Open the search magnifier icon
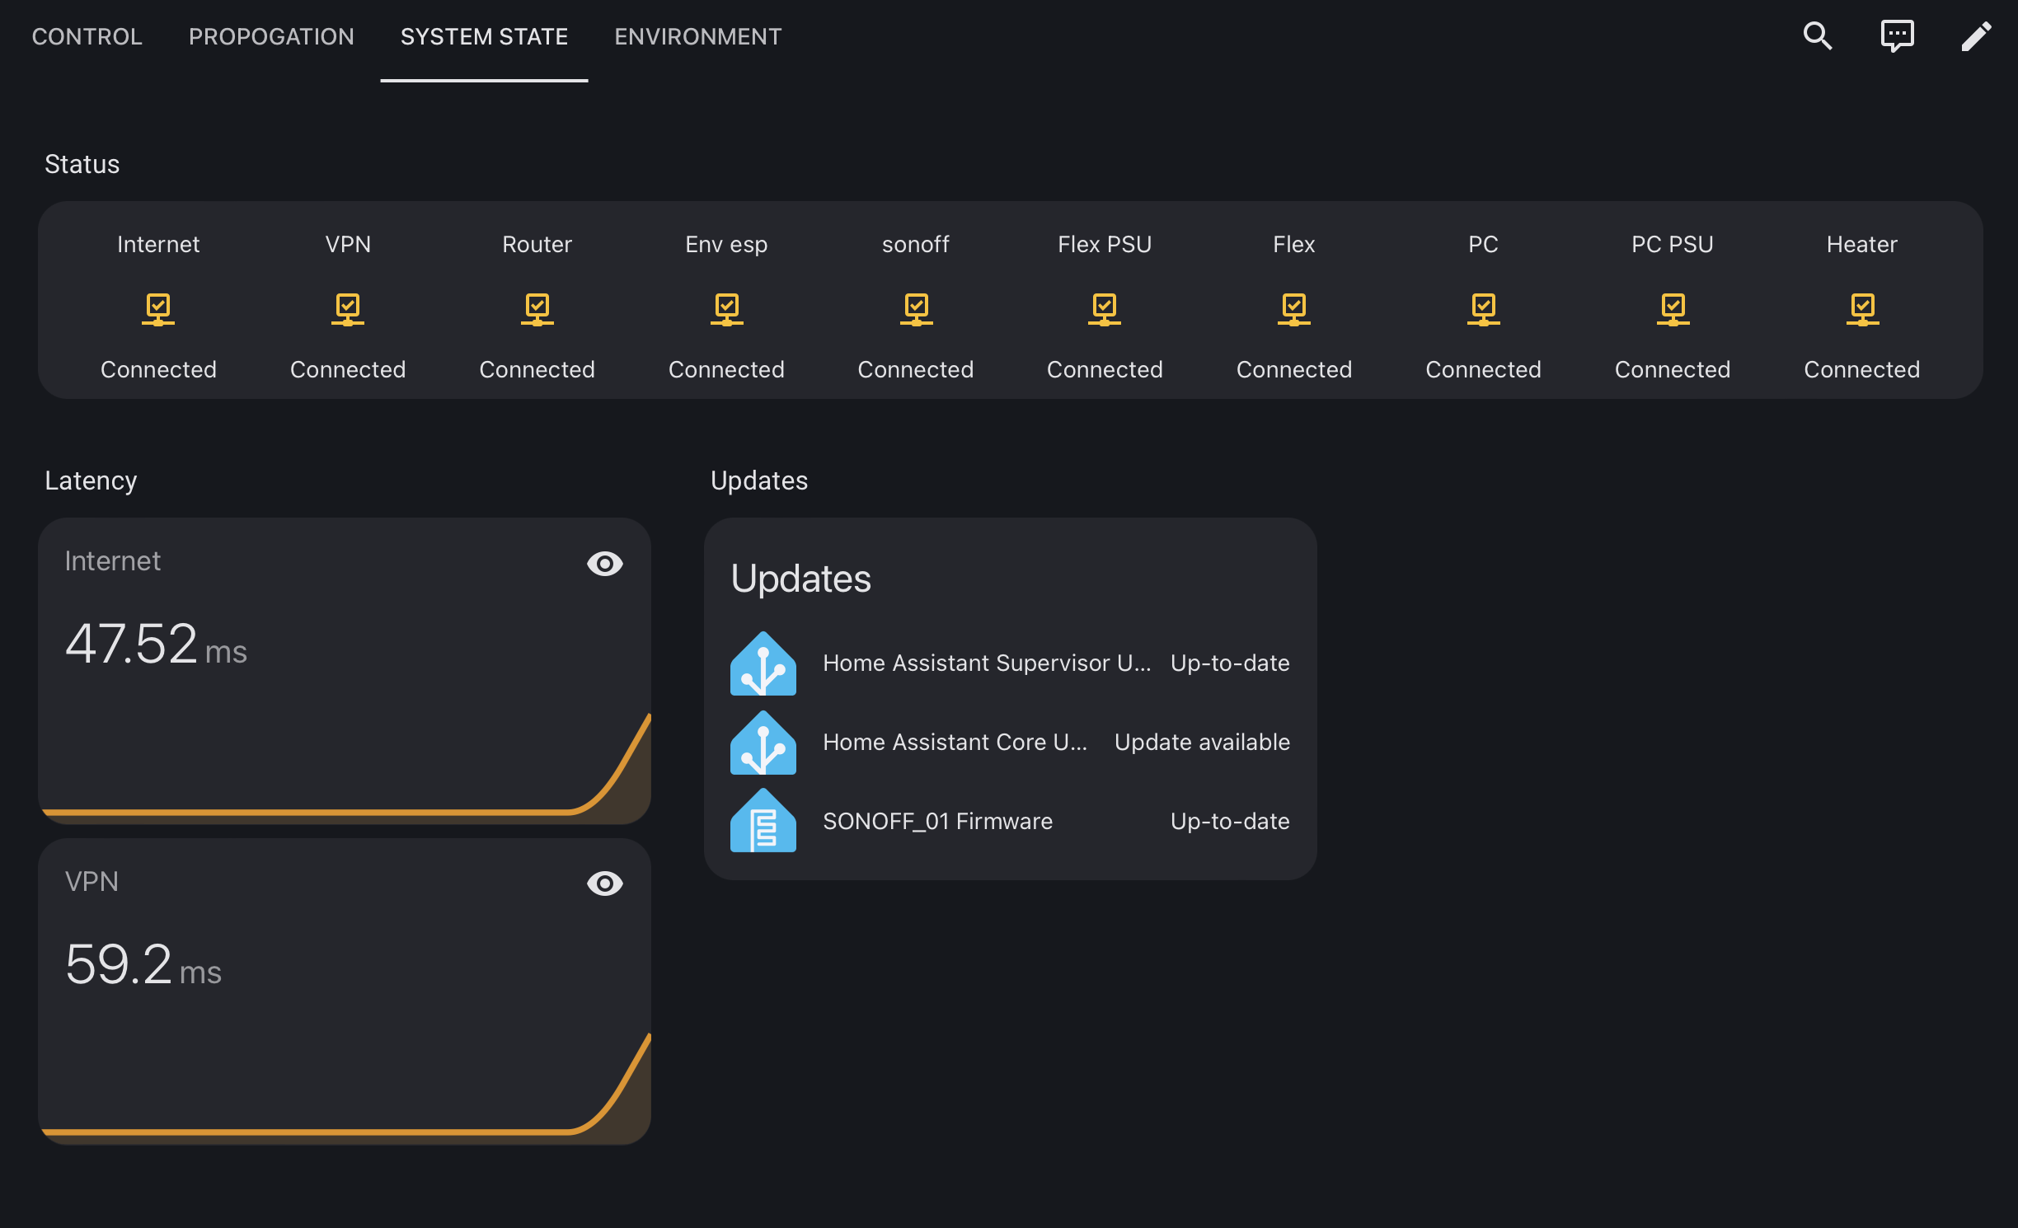This screenshot has width=2018, height=1228. [x=1818, y=36]
